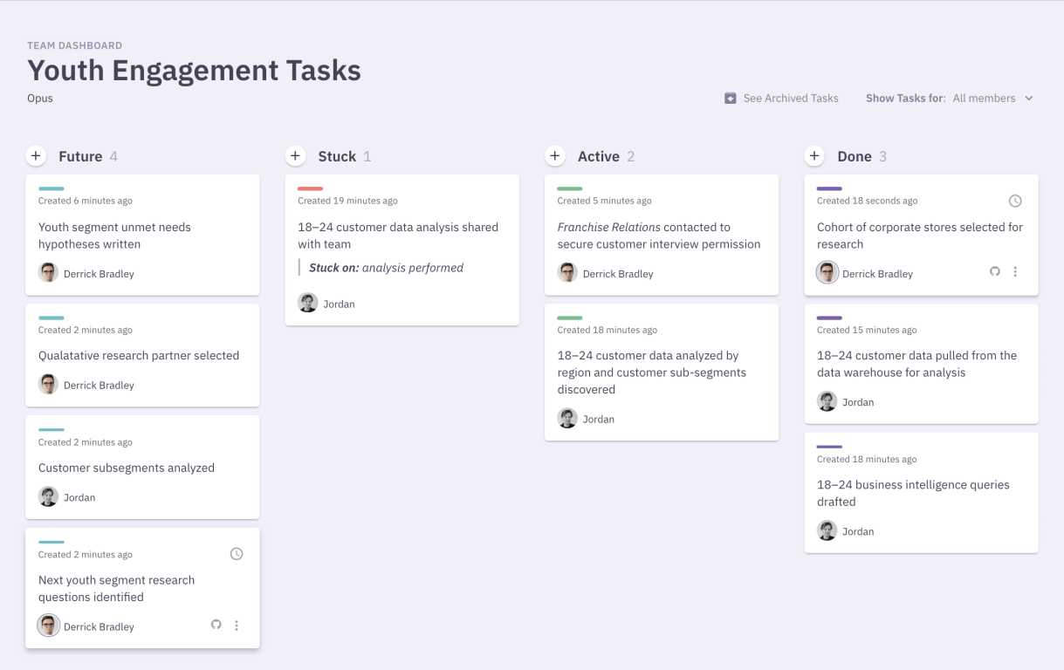1064x670 pixels.
Task: Click Jordan avatar on analyzed by region card
Action: pos(567,418)
